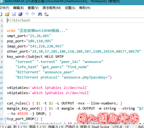The height and width of the screenshot is (128, 144).
Task: Click the UTF-8 encoding status entry
Action: coord(117,127)
